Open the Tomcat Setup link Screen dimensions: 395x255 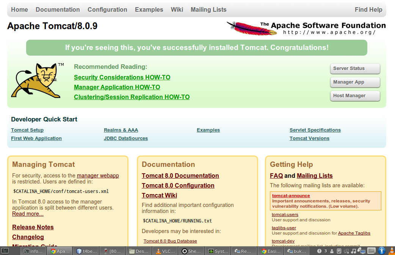click(27, 130)
